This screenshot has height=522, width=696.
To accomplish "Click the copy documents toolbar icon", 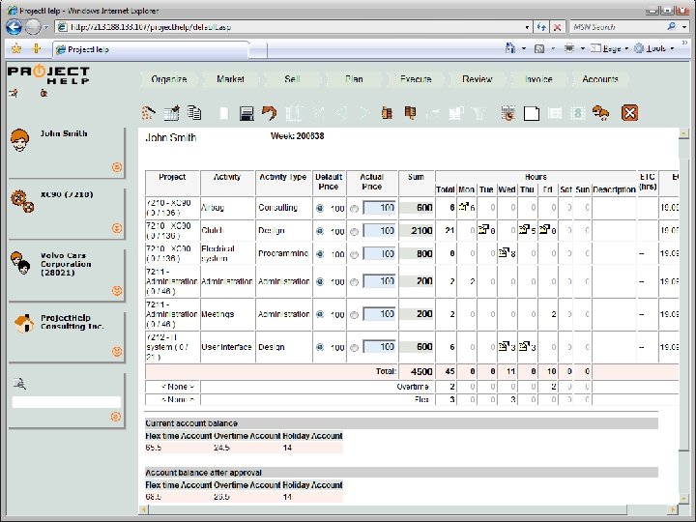I will coord(194,113).
